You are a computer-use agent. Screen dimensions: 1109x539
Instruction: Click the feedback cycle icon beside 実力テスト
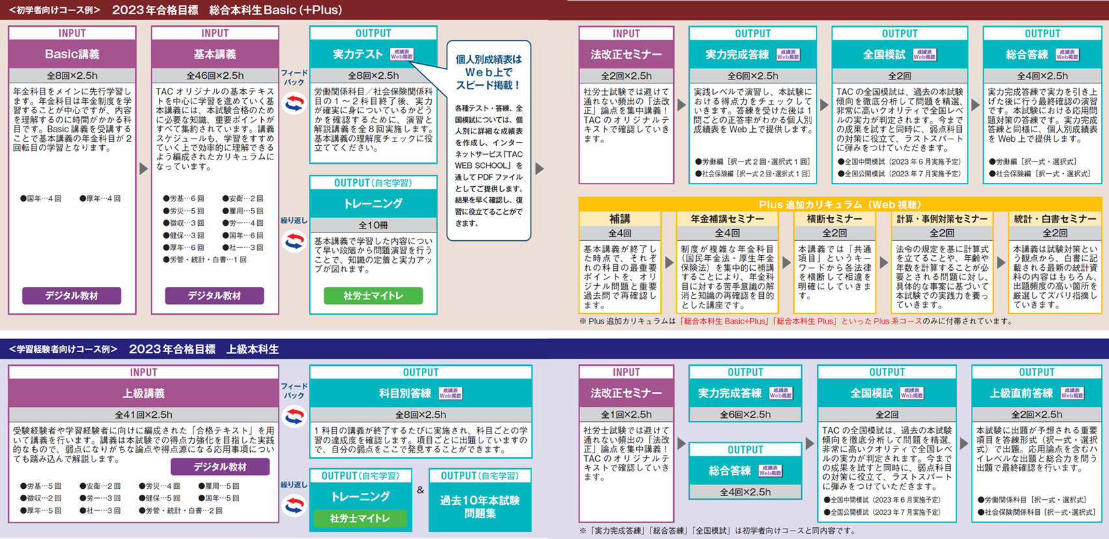point(294,104)
